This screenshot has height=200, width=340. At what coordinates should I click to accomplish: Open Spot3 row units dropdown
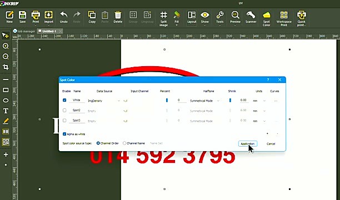(x=264, y=121)
